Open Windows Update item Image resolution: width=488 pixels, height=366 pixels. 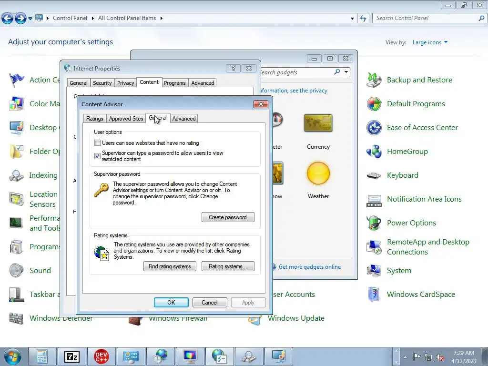(x=296, y=318)
